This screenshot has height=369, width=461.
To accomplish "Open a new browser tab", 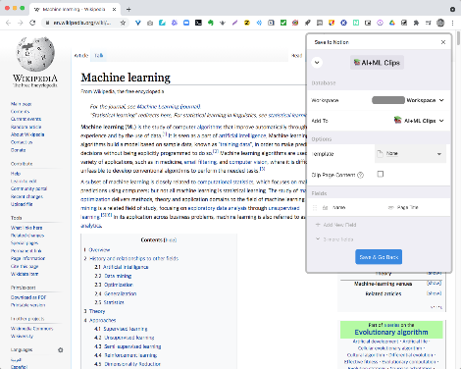I will click(x=128, y=9).
